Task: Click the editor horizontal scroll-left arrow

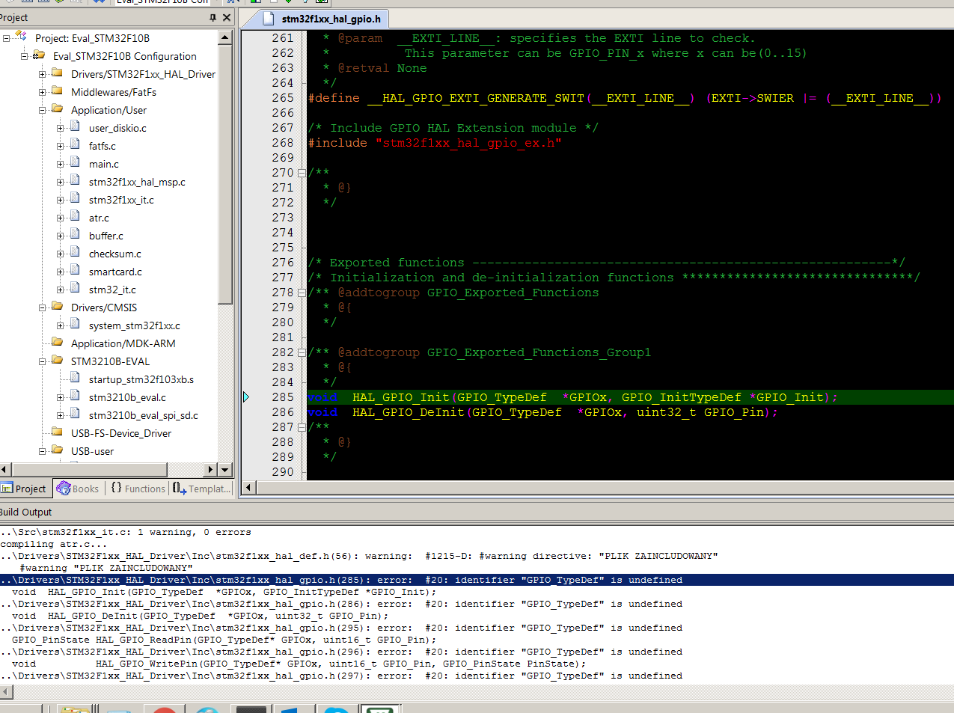Action: click(x=248, y=488)
